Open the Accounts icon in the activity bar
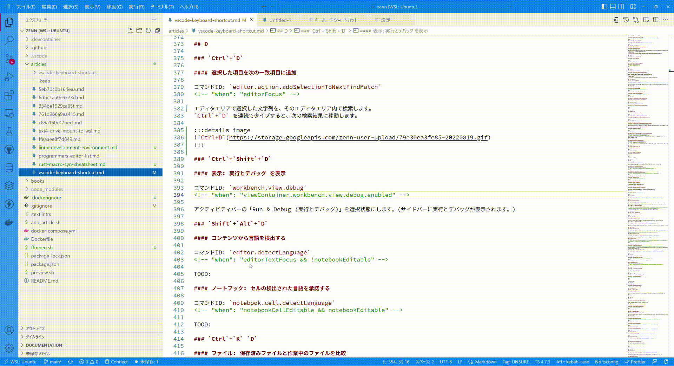This screenshot has height=366, width=674. click(9, 330)
